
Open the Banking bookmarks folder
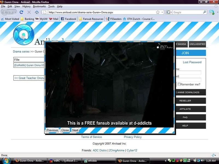27,19
